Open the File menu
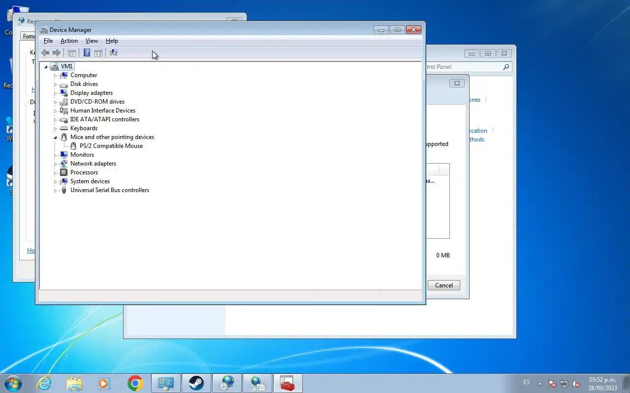Screen dimensions: 630x393 coord(48,41)
